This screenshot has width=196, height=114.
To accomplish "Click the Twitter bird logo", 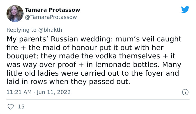I will 185,10.
